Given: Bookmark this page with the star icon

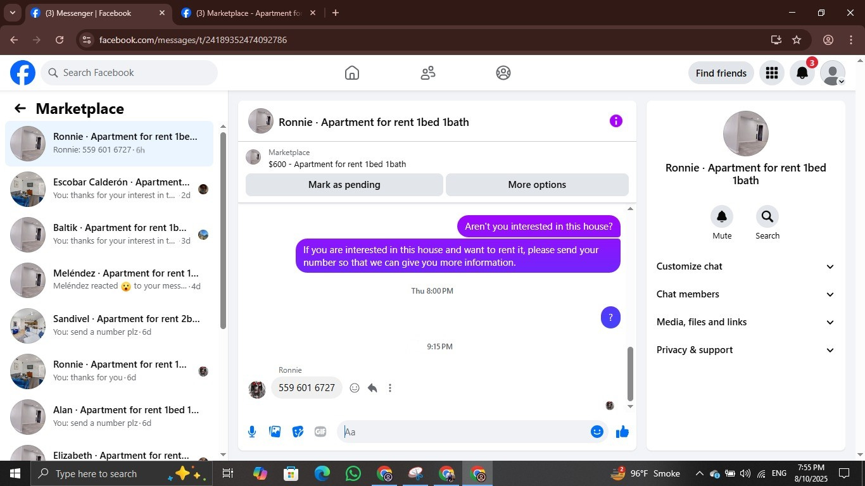Looking at the screenshot, I should coord(797,40).
